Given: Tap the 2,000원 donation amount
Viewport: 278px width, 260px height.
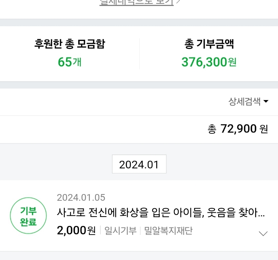Looking at the screenshot, I should tap(76, 230).
